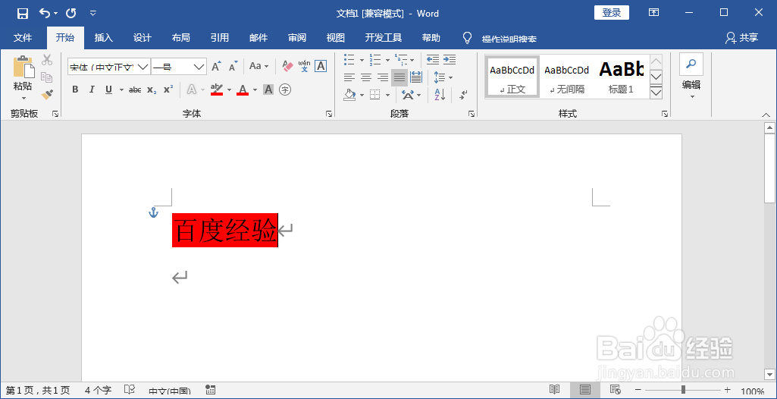Switch to the 视图 tab
This screenshot has width=777, height=399.
pyautogui.click(x=336, y=38)
